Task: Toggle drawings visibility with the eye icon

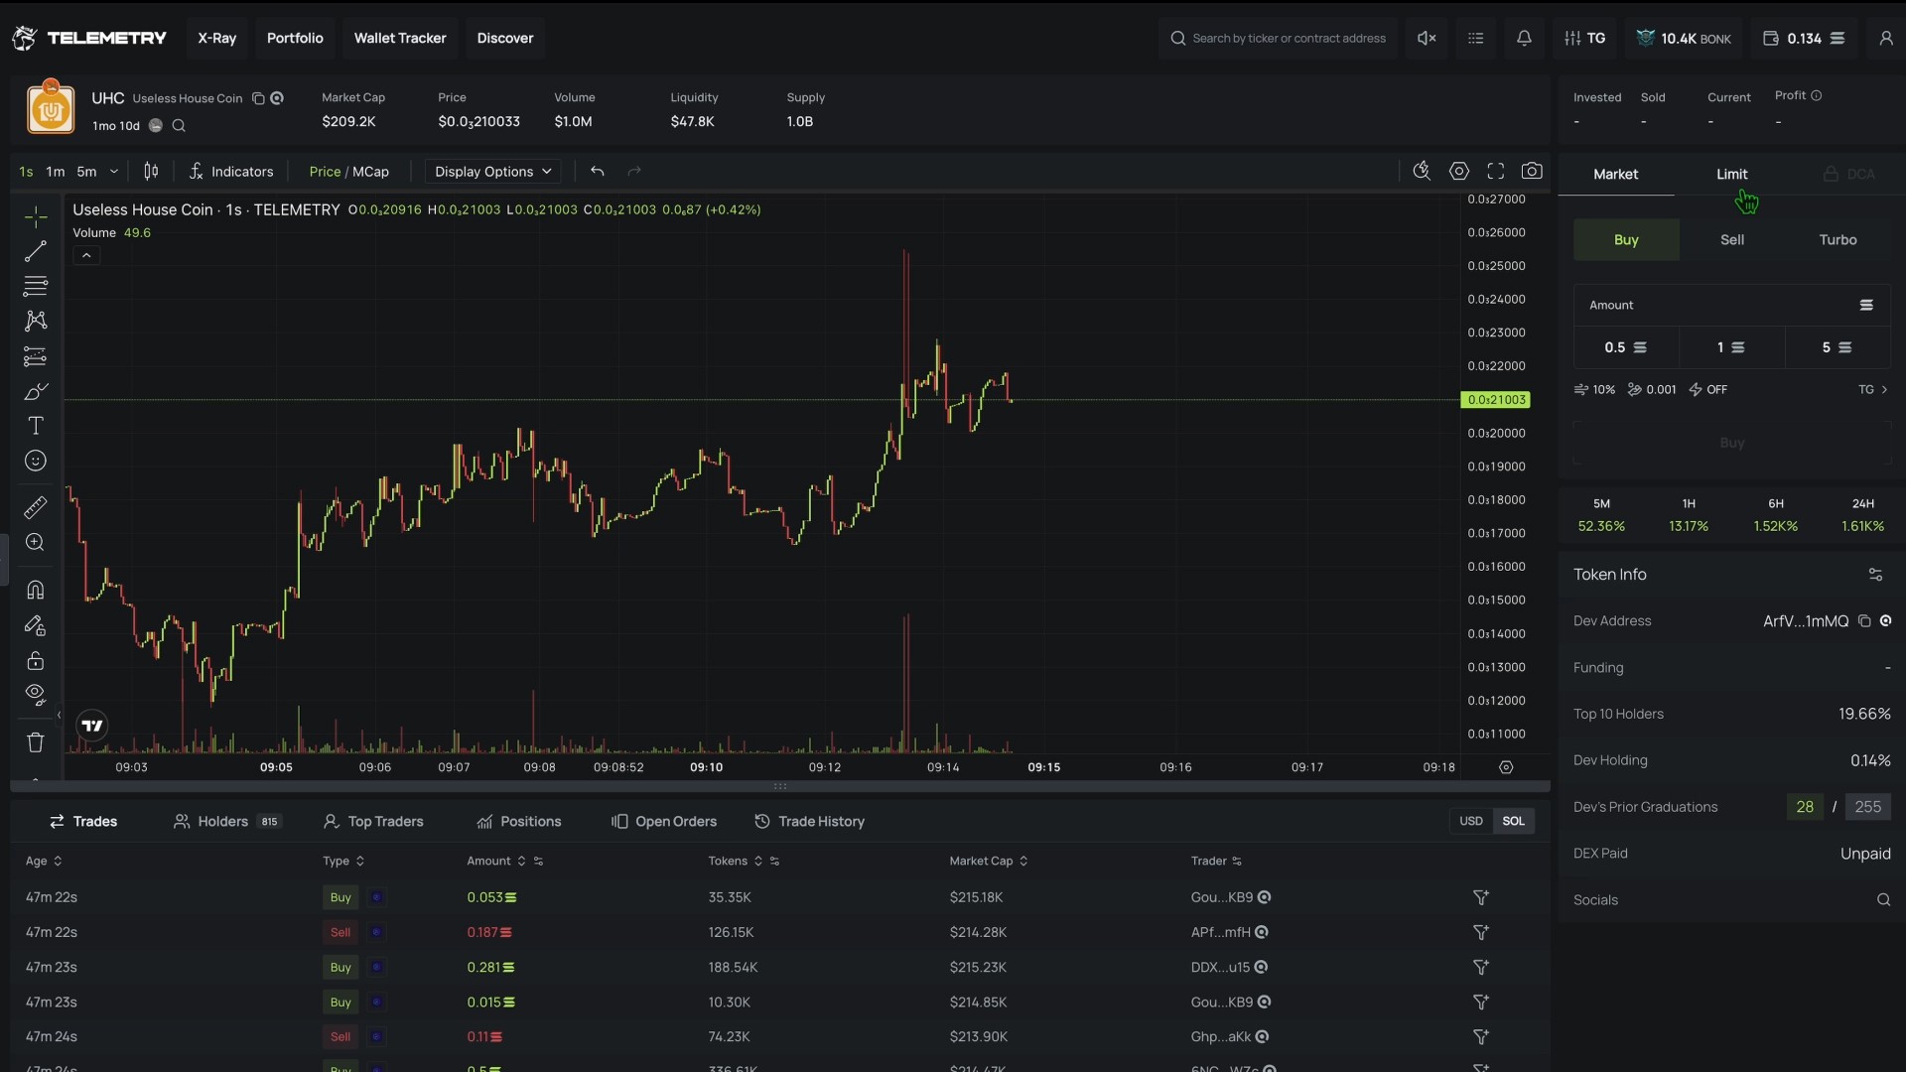Action: point(36,696)
